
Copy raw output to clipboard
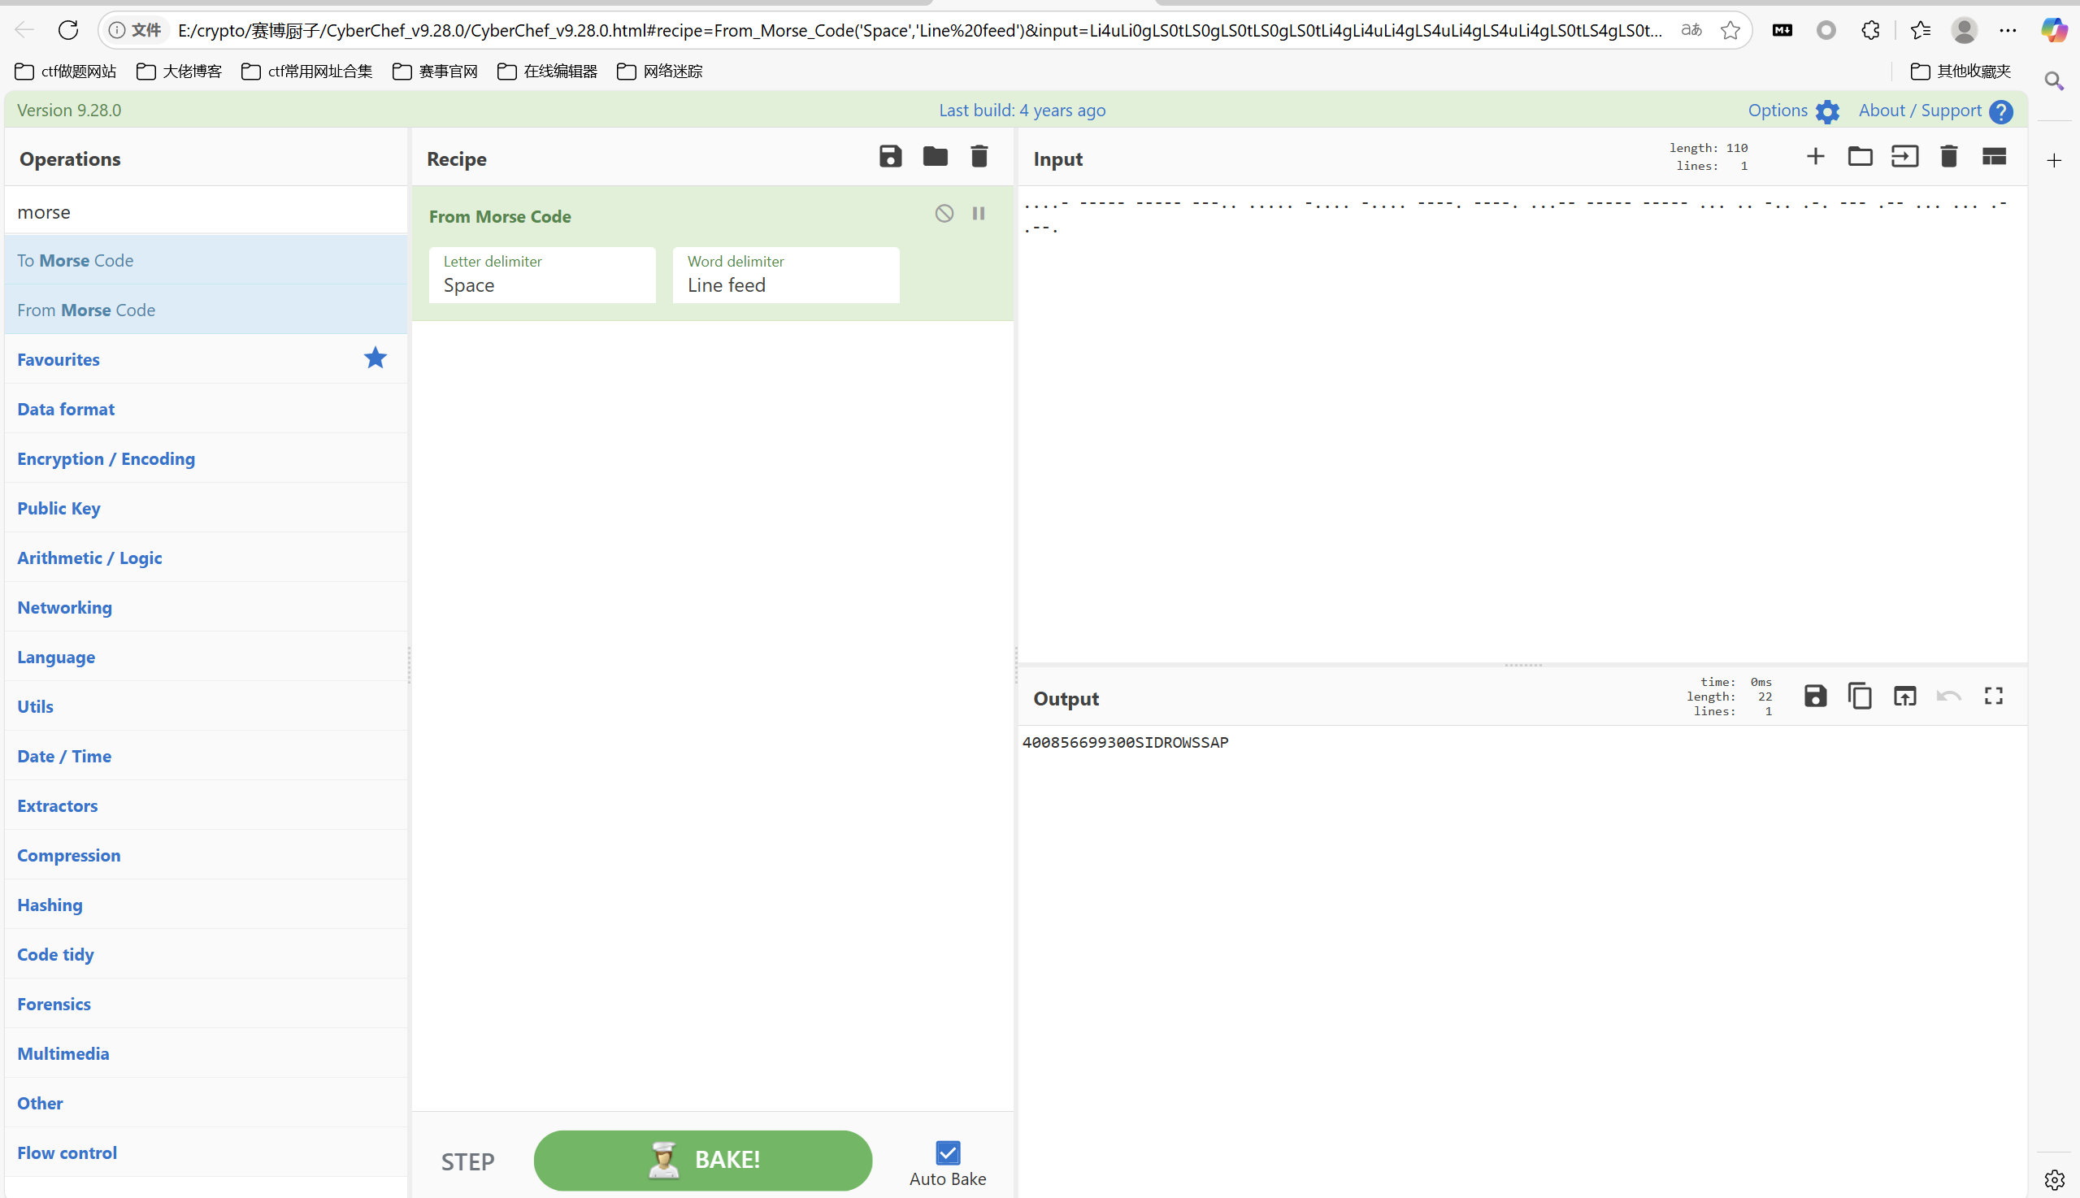click(1861, 696)
